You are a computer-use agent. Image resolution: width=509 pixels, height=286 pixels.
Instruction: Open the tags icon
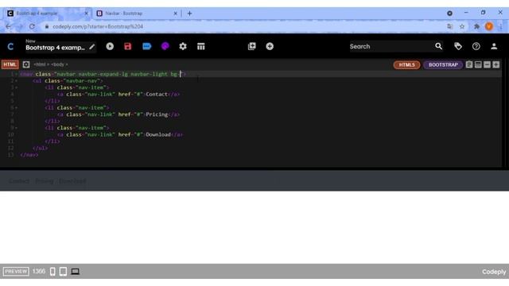(458, 46)
